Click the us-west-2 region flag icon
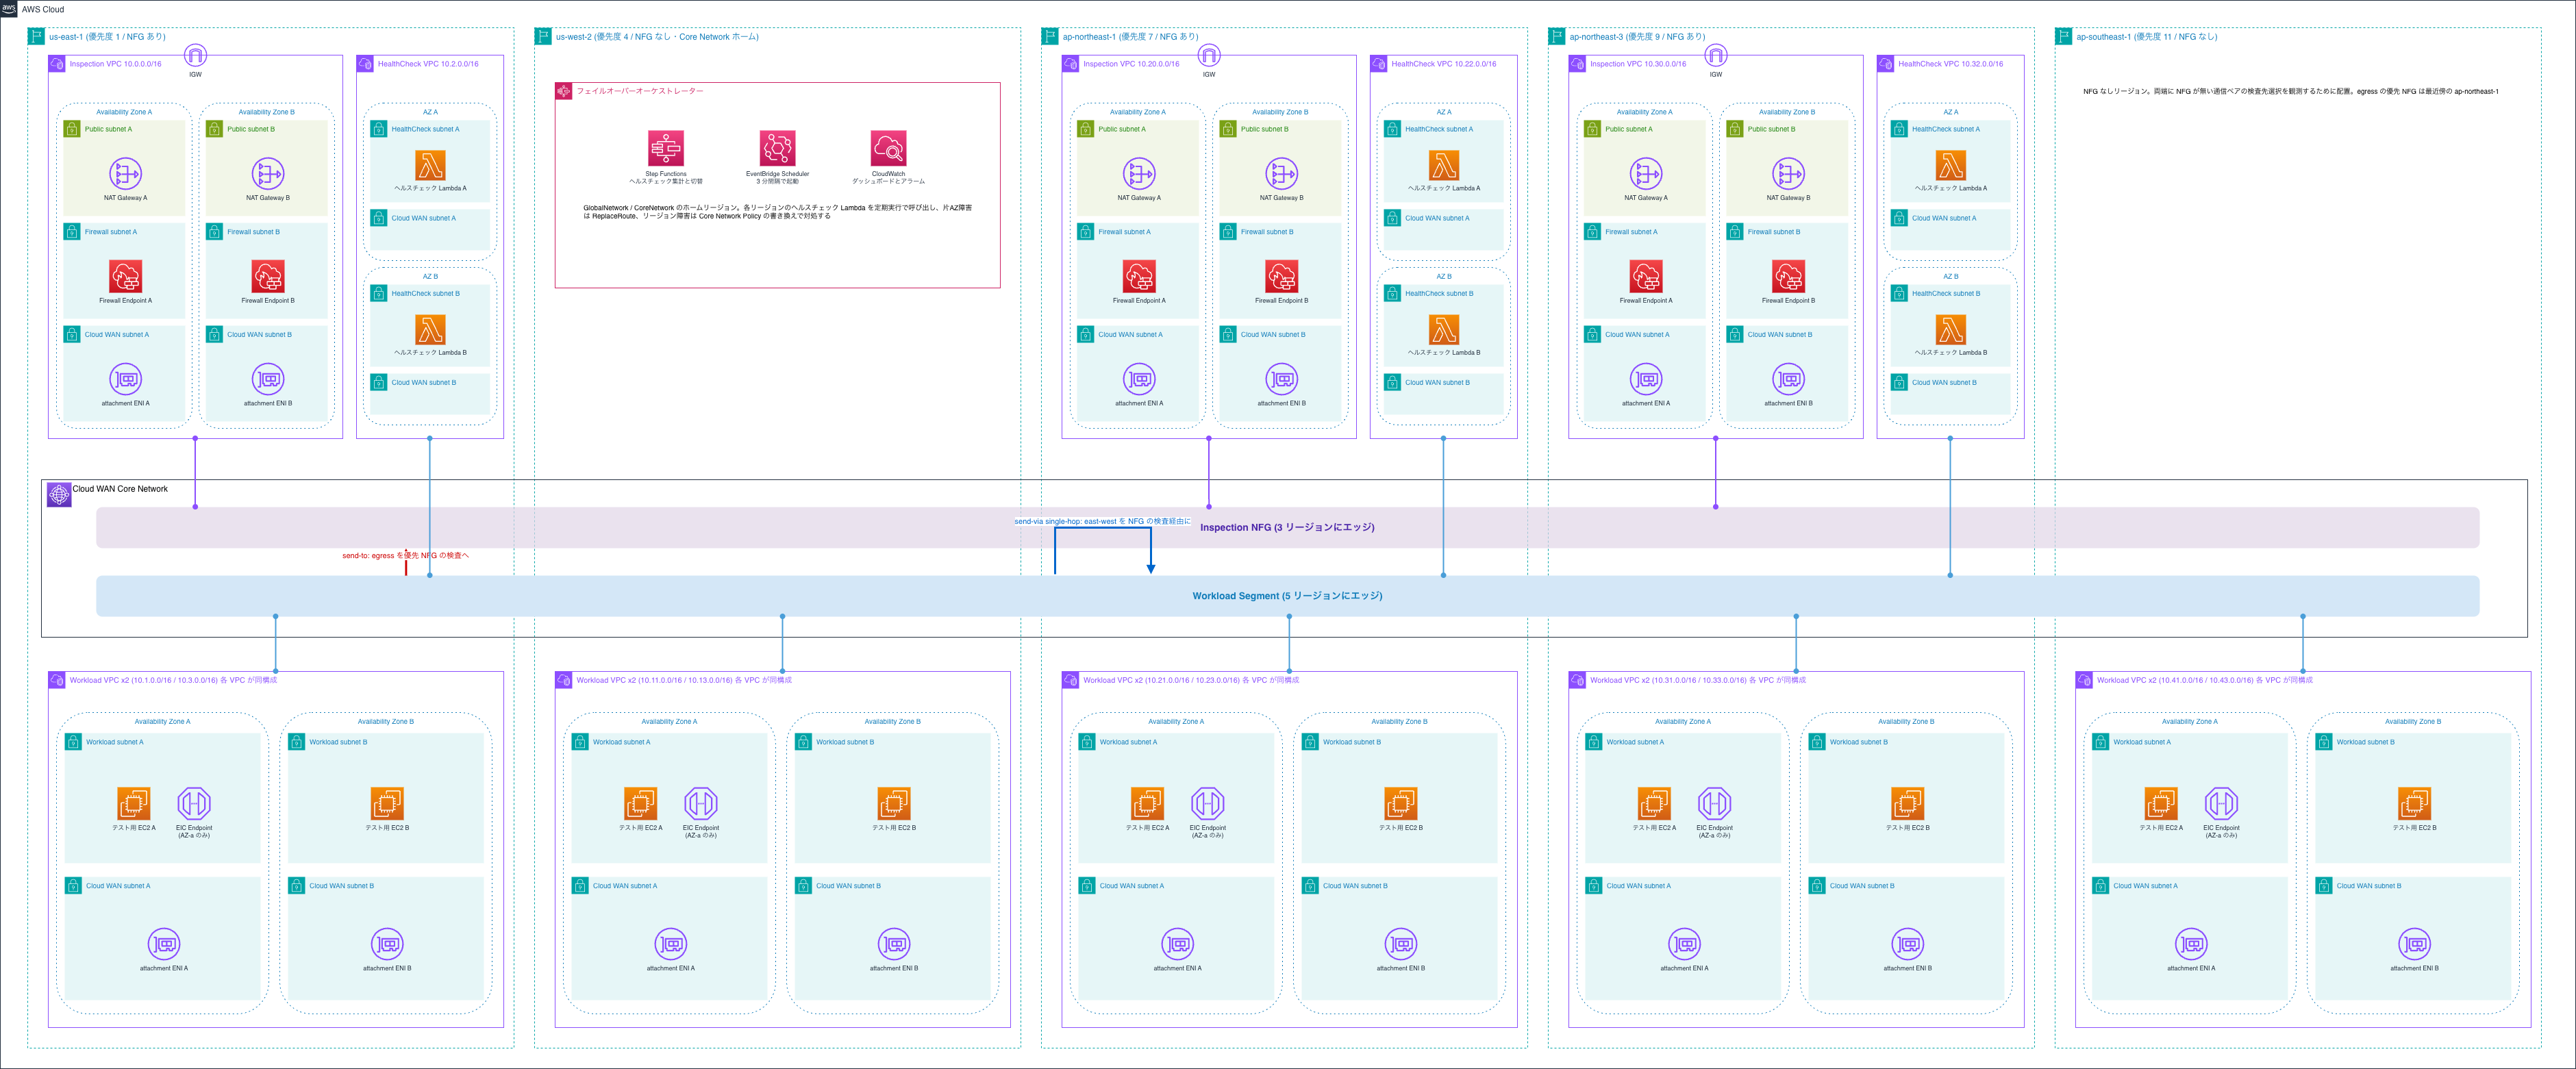The image size is (2576, 1069). 543,36
